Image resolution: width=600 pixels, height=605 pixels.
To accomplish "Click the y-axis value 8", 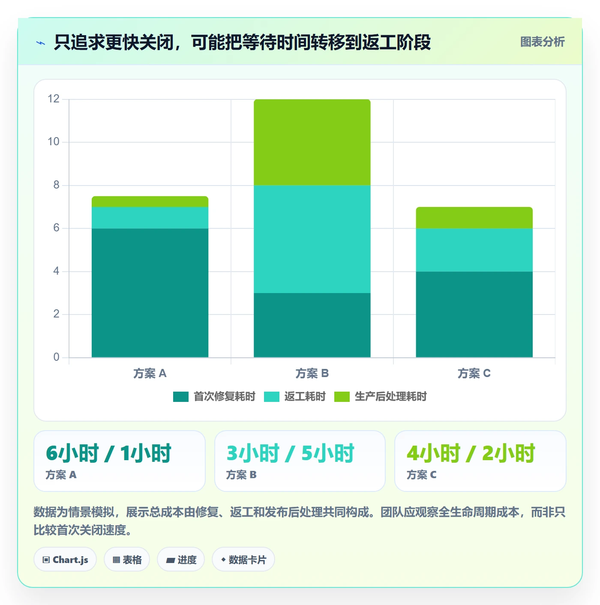I will [x=56, y=185].
